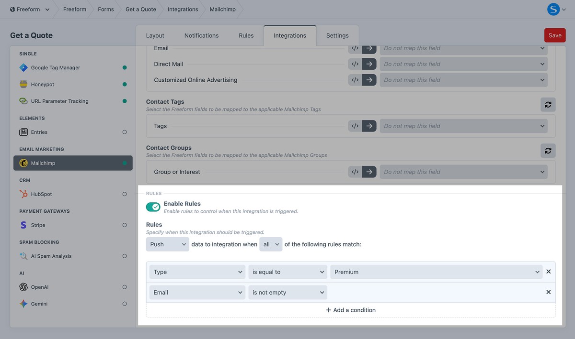
Task: Open the Premium value dropdown
Action: click(437, 272)
